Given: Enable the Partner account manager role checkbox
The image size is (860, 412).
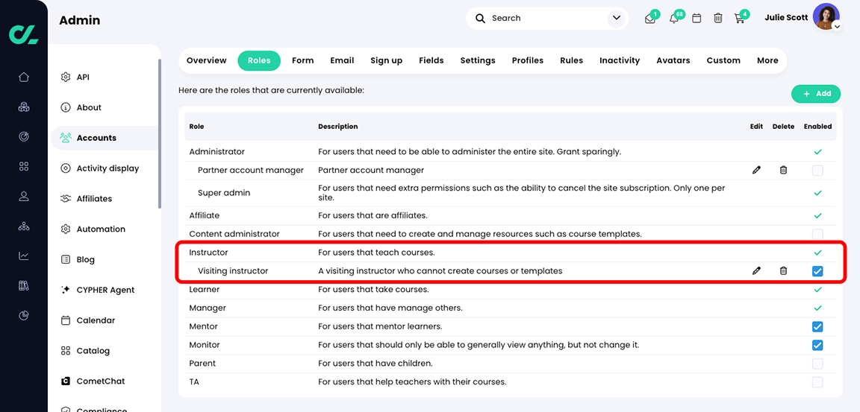Looking at the screenshot, I should coord(817,171).
